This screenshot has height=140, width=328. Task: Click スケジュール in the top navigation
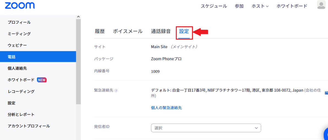214,6
